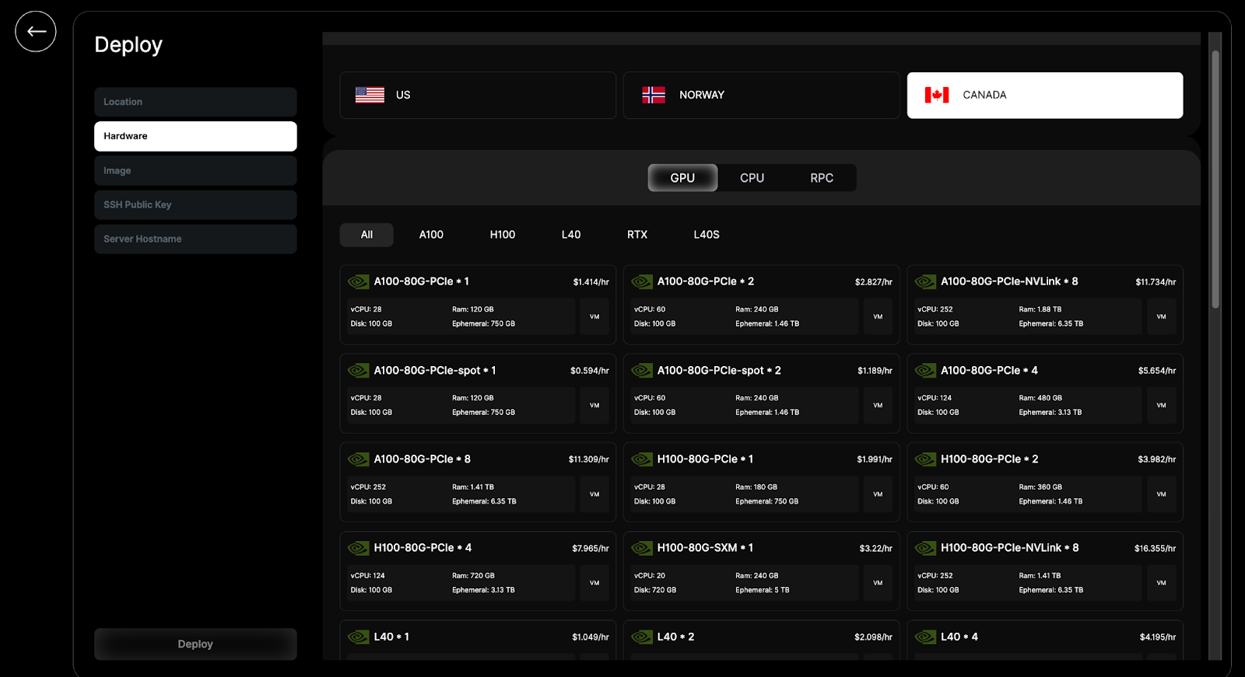The image size is (1245, 677).
Task: Click VM badge on A100-80G-PCIe * 4 card
Action: pyautogui.click(x=1161, y=405)
